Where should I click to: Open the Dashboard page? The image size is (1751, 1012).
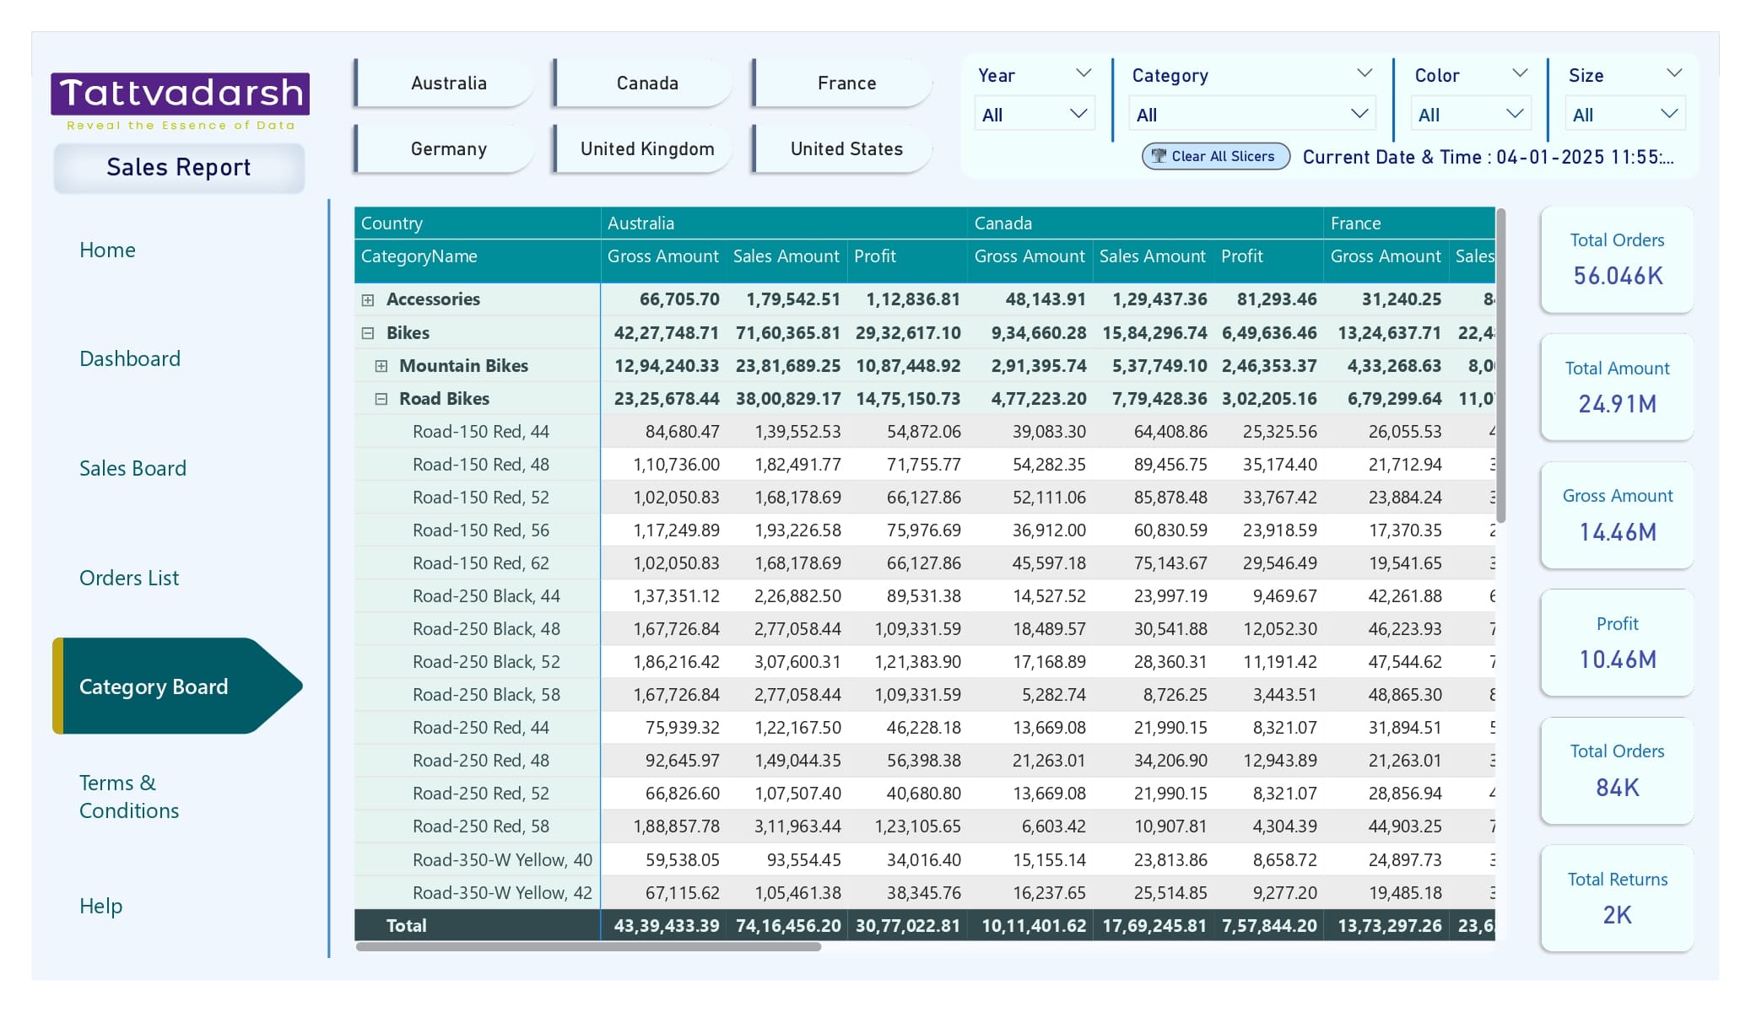click(130, 358)
